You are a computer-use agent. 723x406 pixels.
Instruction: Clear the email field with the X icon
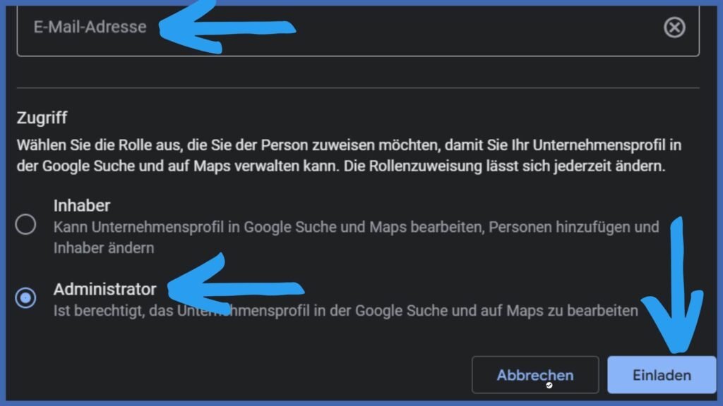point(674,27)
